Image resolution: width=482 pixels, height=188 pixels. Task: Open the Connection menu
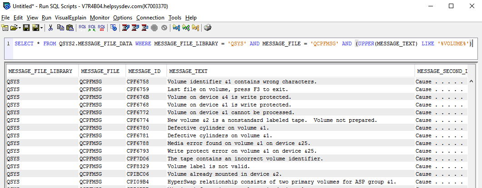point(150,18)
